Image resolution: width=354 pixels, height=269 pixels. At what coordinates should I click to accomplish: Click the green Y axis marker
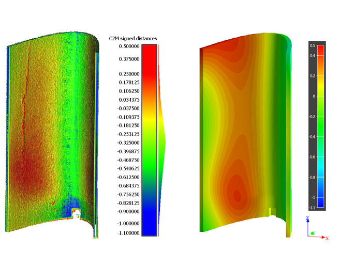(314, 233)
